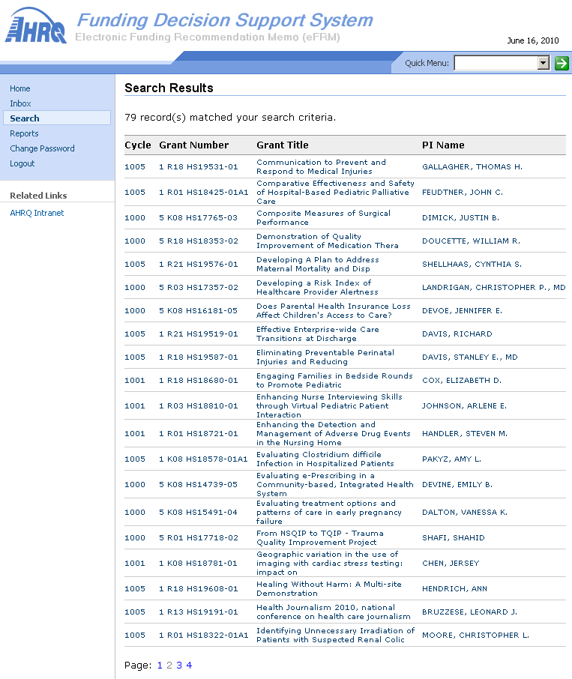Open Does Parental Health Insurance Loss title
The image size is (572, 679).
click(334, 311)
